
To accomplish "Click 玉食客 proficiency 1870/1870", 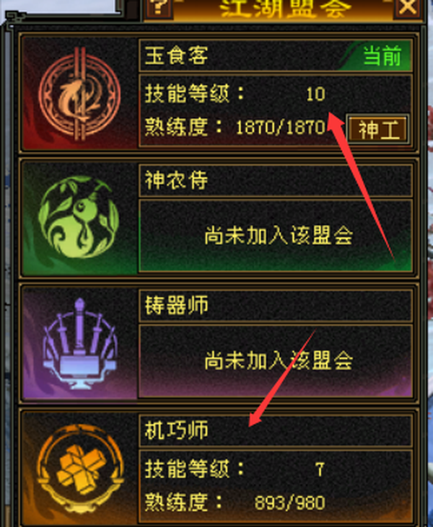I will tap(281, 128).
